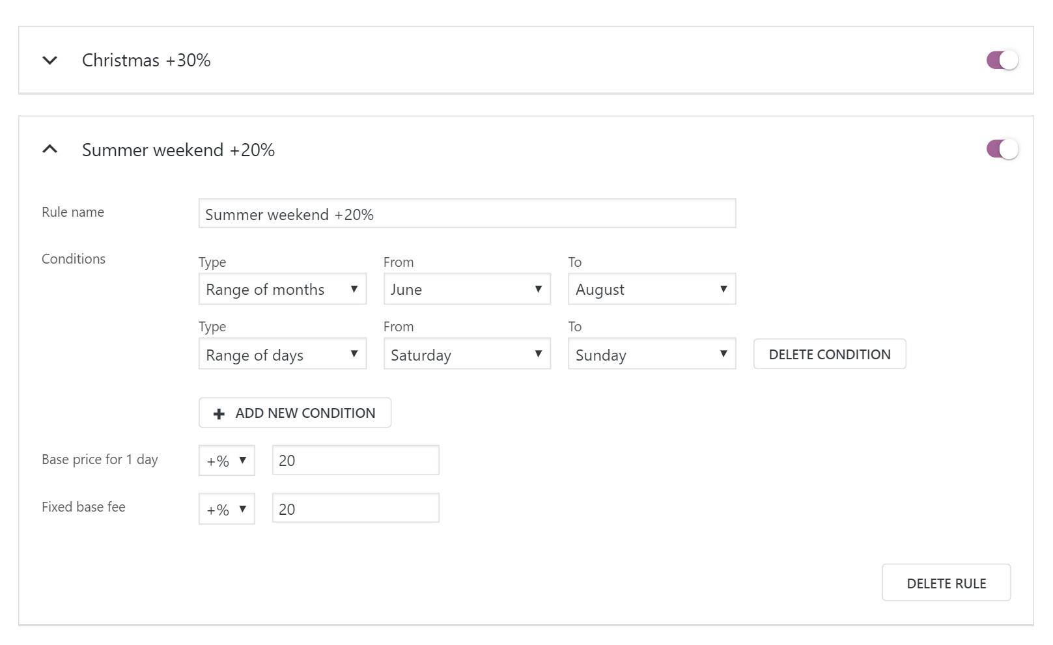This screenshot has width=1053, height=645.
Task: Open the Range of days type dropdown
Action: (282, 353)
